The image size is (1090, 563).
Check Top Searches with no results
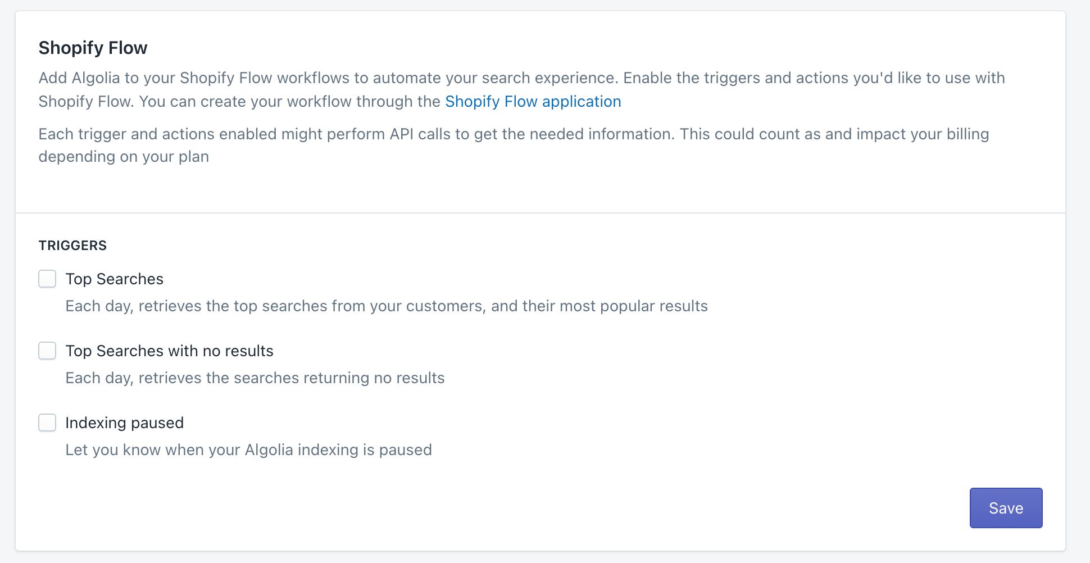click(47, 351)
